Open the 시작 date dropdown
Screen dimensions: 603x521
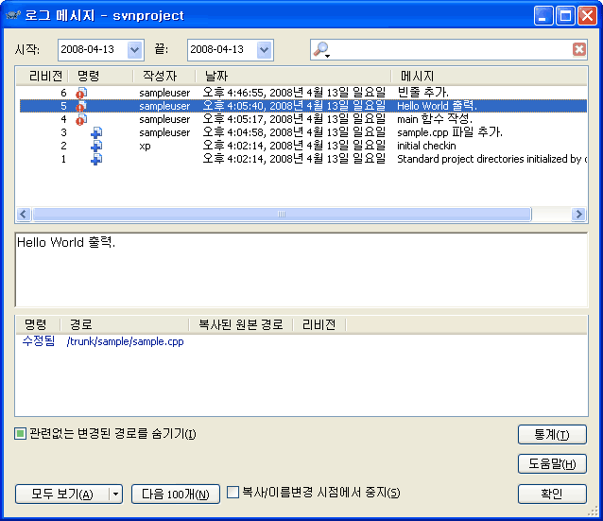point(134,49)
